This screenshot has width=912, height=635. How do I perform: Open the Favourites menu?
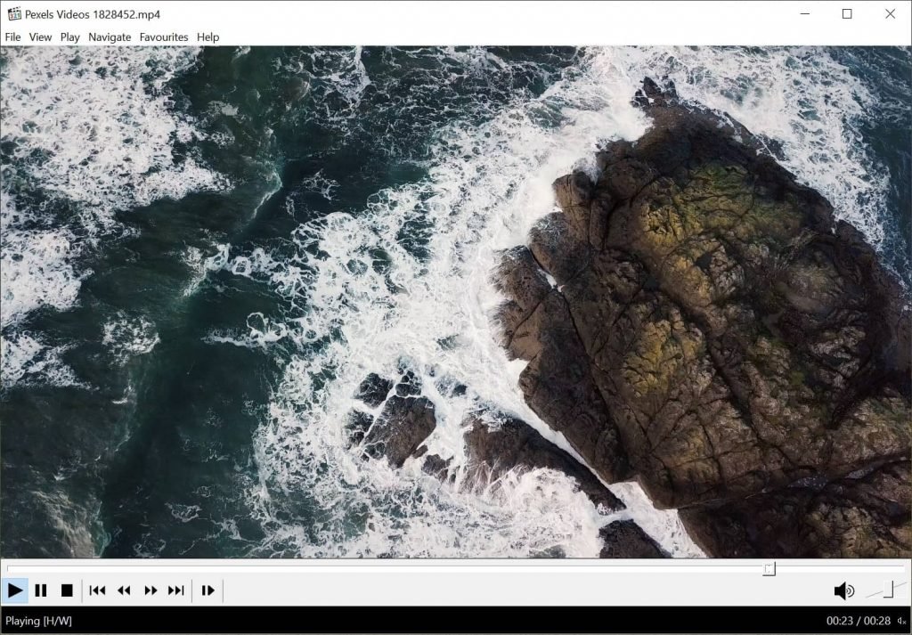click(x=163, y=37)
